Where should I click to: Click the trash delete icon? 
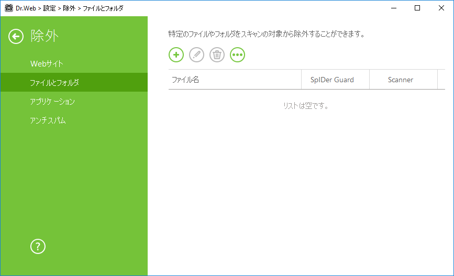pyautogui.click(x=217, y=55)
